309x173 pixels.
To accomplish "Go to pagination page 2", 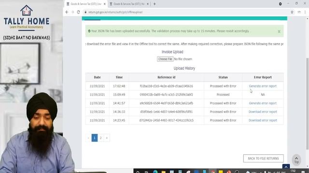I will pyautogui.click(x=101, y=138).
